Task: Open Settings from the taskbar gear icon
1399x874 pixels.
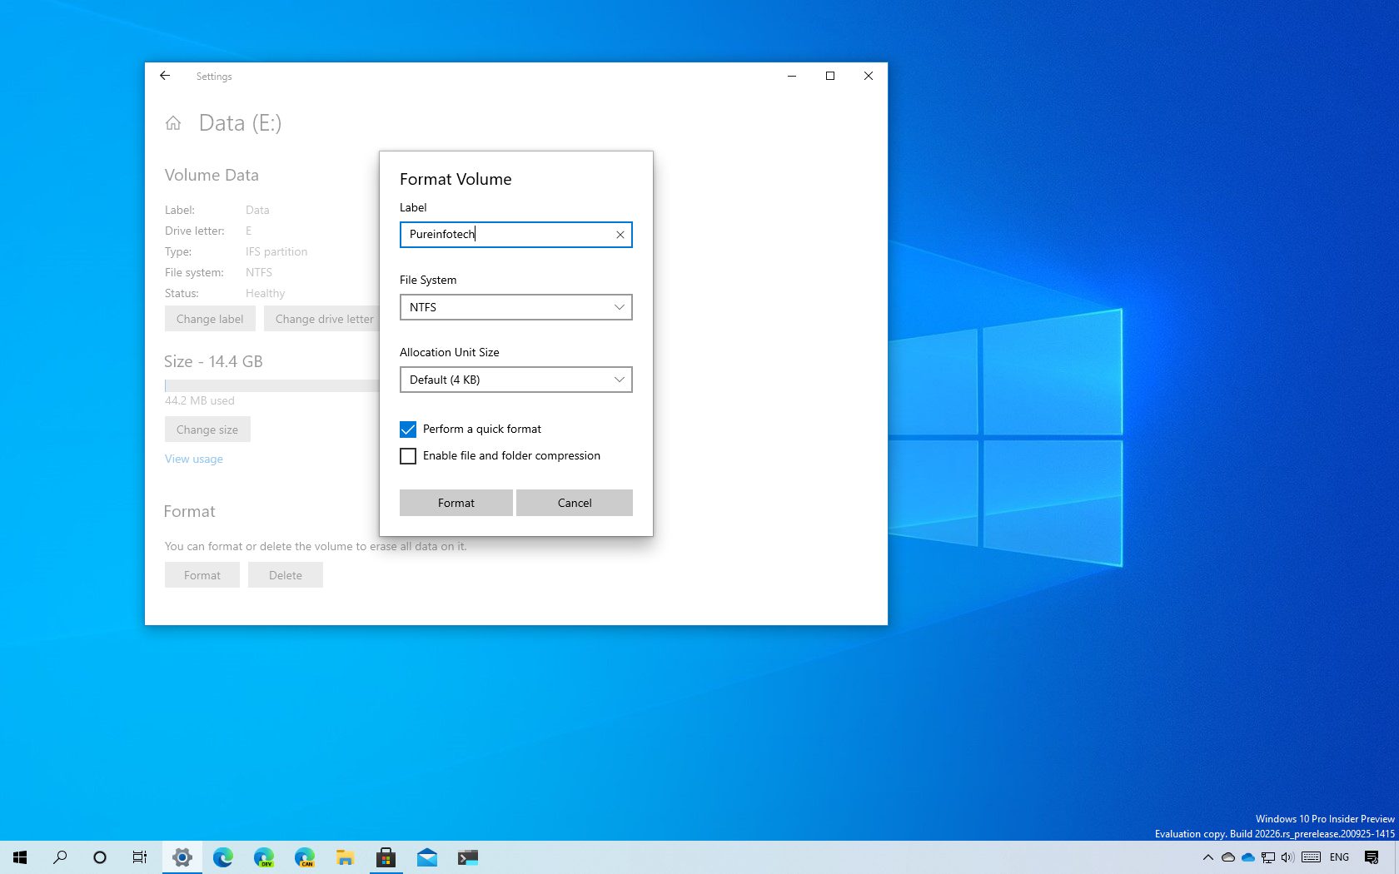Action: [182, 857]
